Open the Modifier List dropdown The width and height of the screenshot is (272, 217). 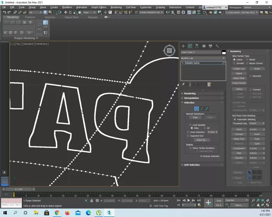tap(203, 57)
